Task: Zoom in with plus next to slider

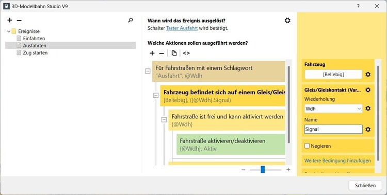Action: click(x=288, y=170)
